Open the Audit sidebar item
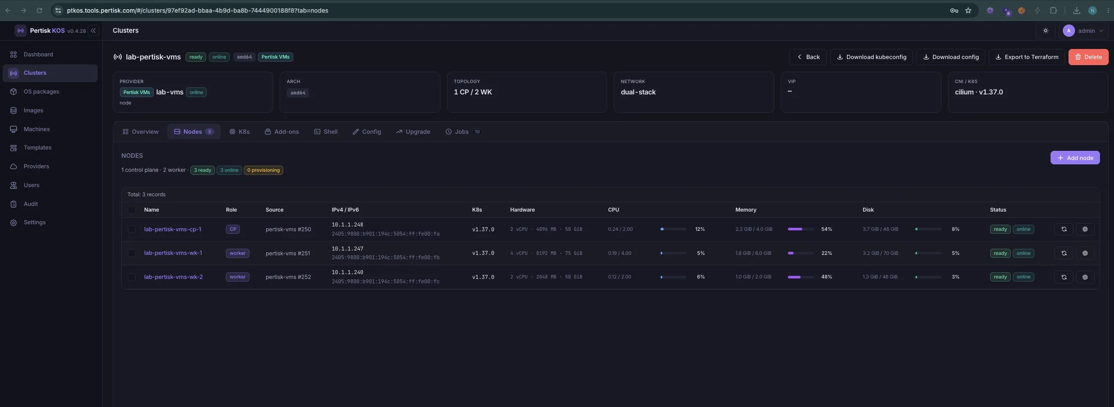Viewport: 1114px width, 407px height. click(31, 204)
